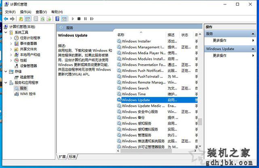
Task: Click the Properties toolbar icon
Action: (36, 19)
